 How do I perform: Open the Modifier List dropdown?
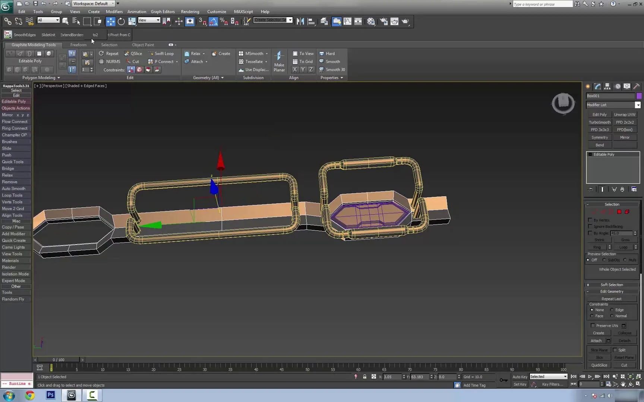[x=638, y=105]
